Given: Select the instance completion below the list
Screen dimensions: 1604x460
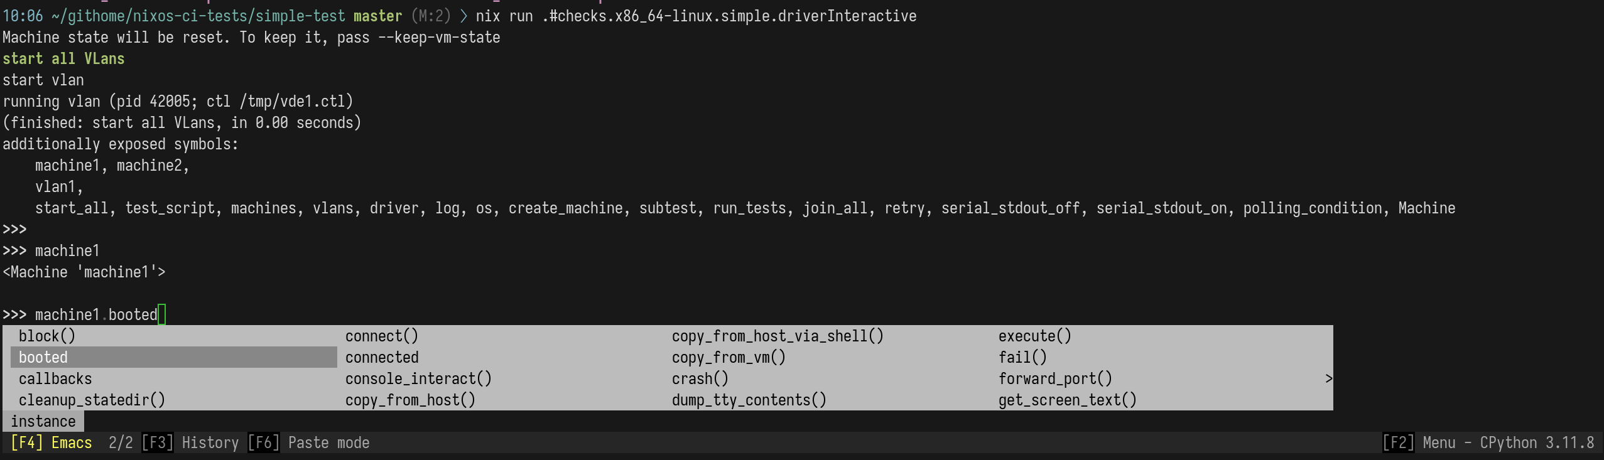Looking at the screenshot, I should coord(43,421).
